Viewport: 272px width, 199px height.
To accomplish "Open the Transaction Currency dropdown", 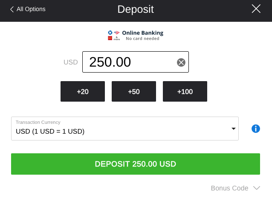I will point(125,129).
